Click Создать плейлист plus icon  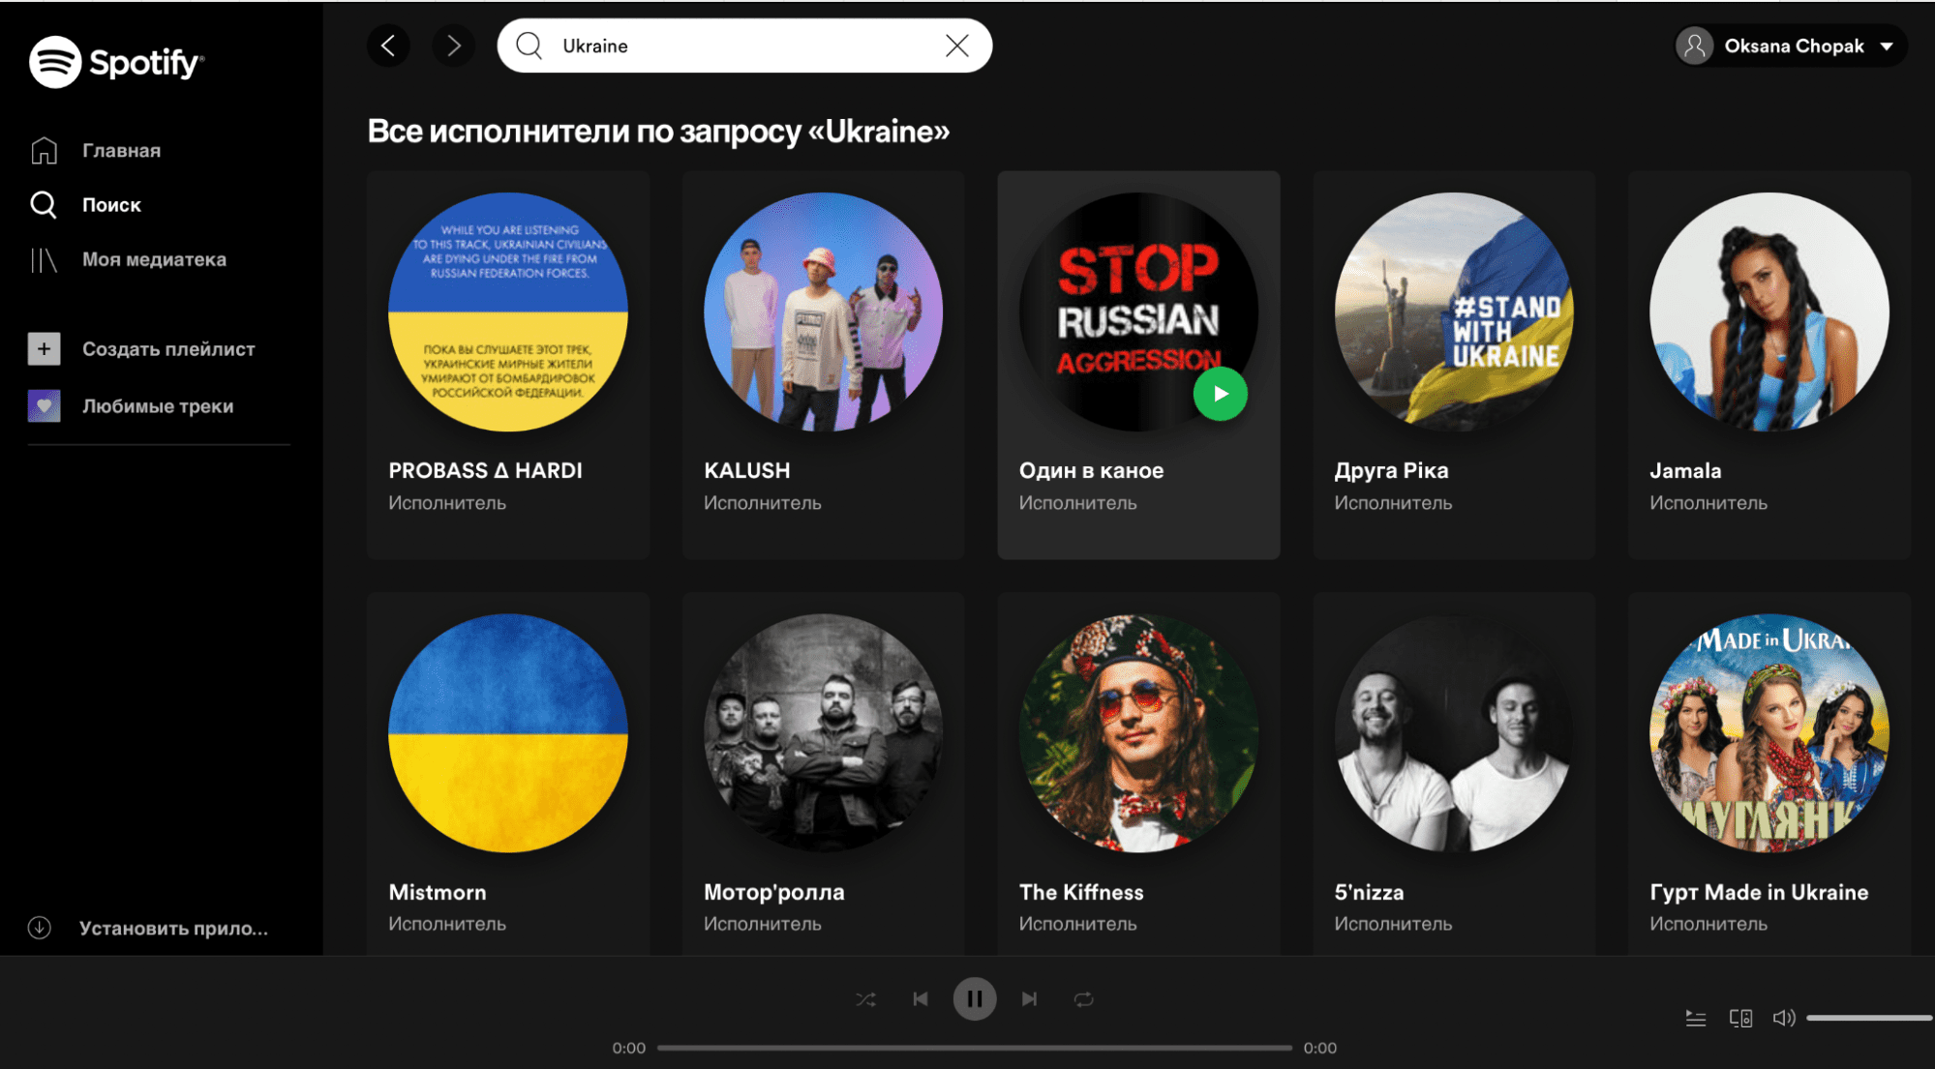[44, 349]
